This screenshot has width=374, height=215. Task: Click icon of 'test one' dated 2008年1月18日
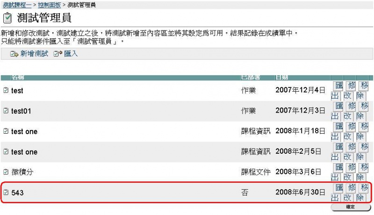point(6,131)
